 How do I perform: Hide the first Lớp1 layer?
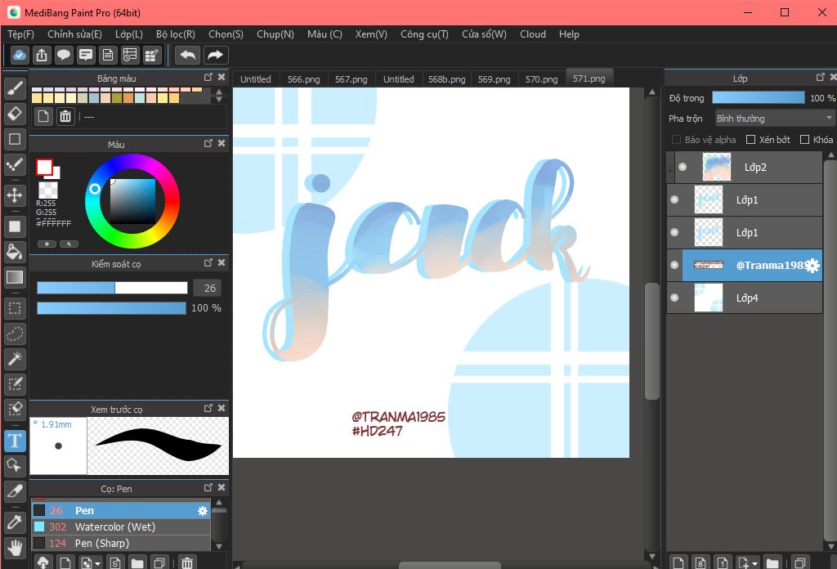click(x=674, y=199)
